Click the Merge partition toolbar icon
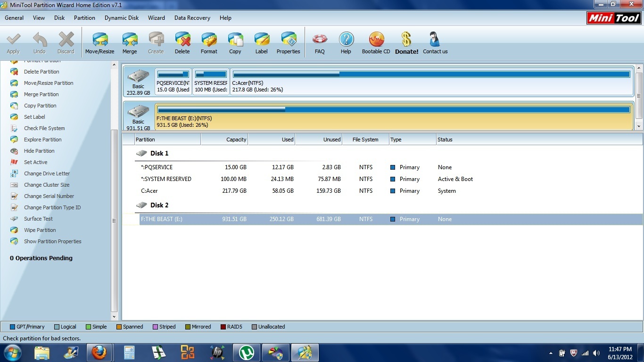644x362 pixels. 130,43
